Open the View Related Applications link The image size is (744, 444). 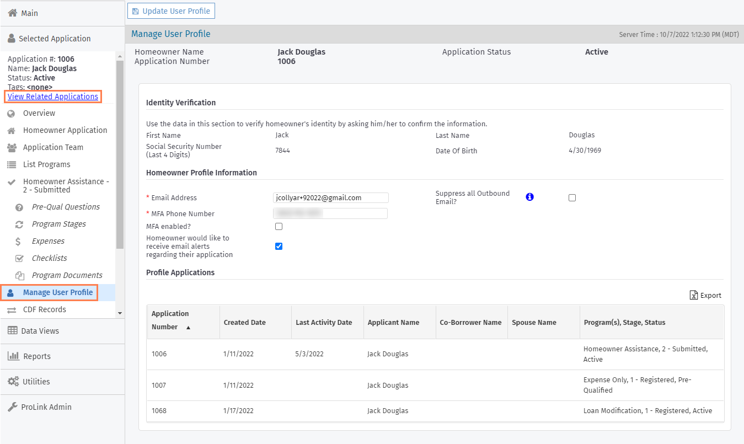(52, 96)
